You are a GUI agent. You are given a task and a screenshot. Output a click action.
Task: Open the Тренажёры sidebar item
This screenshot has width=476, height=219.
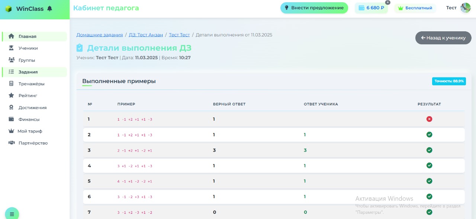[31, 84]
